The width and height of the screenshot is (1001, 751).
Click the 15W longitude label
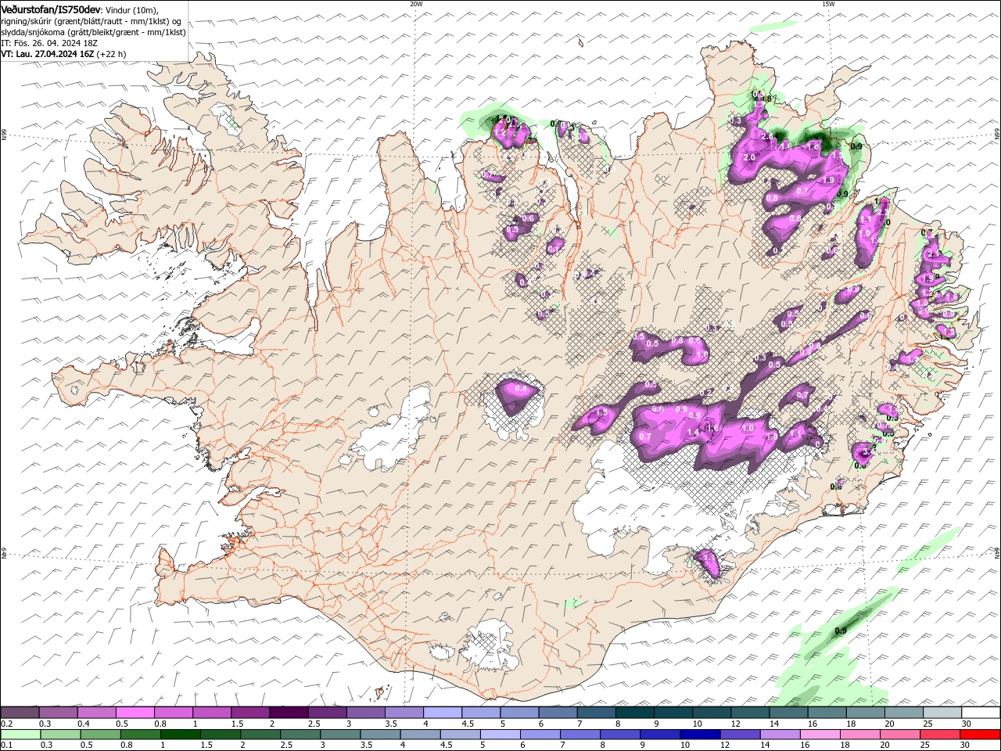click(x=828, y=4)
